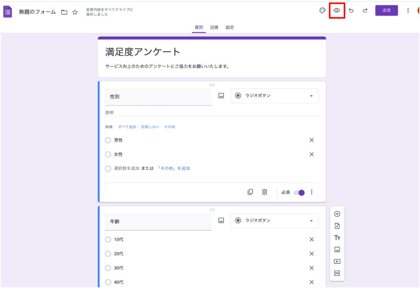Screen dimensions: 420x288
Task: Remove the 20代 option
Action: (x=312, y=254)
